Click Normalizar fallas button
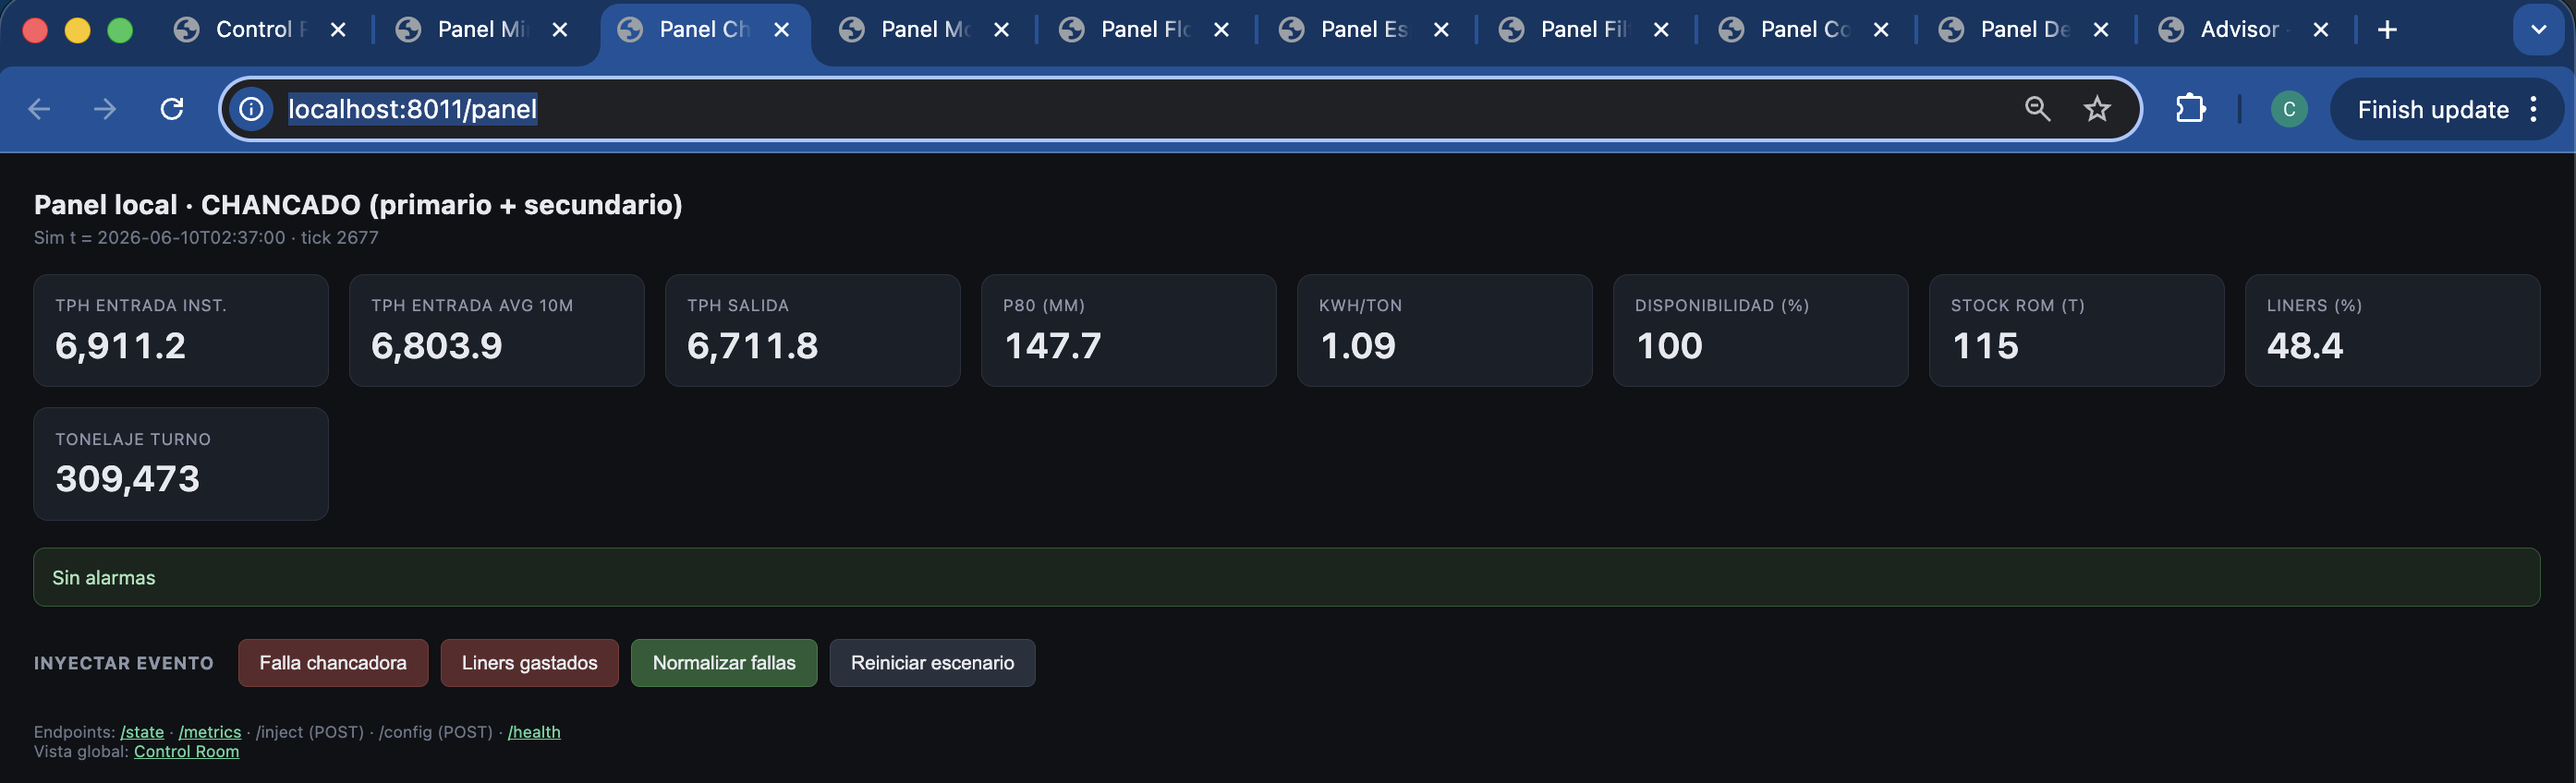The height and width of the screenshot is (783, 2576). coord(724,663)
